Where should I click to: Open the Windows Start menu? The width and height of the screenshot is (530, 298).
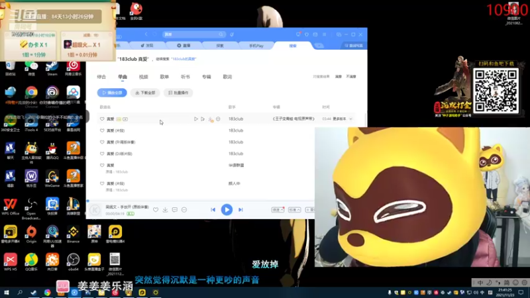point(7,293)
